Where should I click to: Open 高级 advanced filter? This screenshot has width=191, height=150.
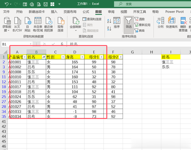tap(139, 30)
